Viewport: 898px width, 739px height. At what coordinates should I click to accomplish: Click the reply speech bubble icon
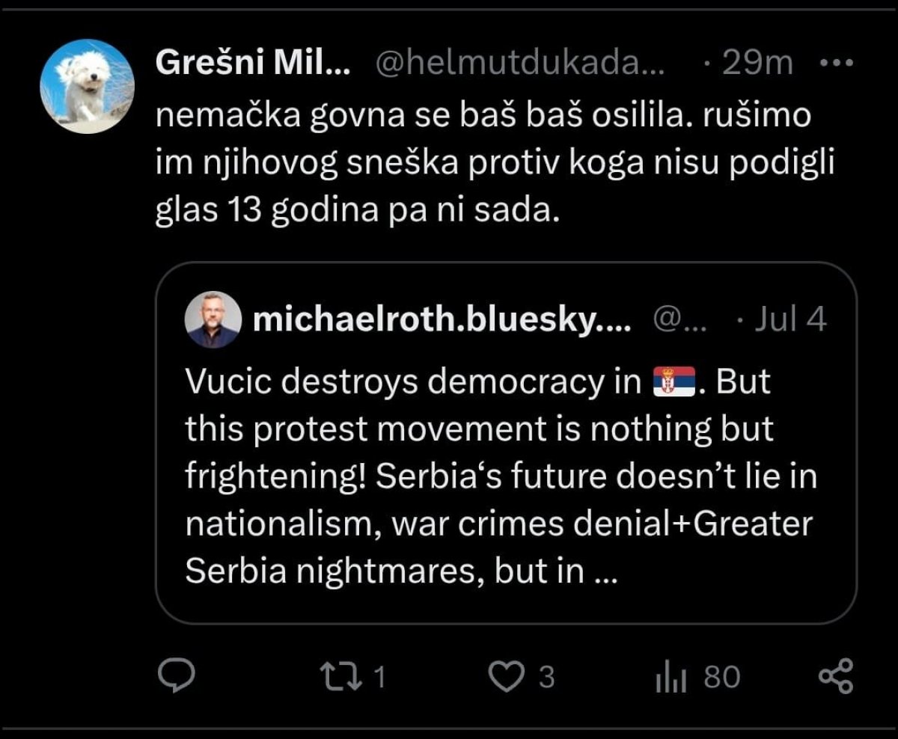tap(177, 675)
